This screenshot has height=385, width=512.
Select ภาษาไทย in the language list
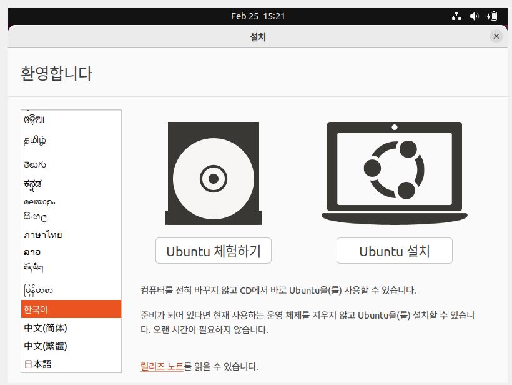point(71,235)
